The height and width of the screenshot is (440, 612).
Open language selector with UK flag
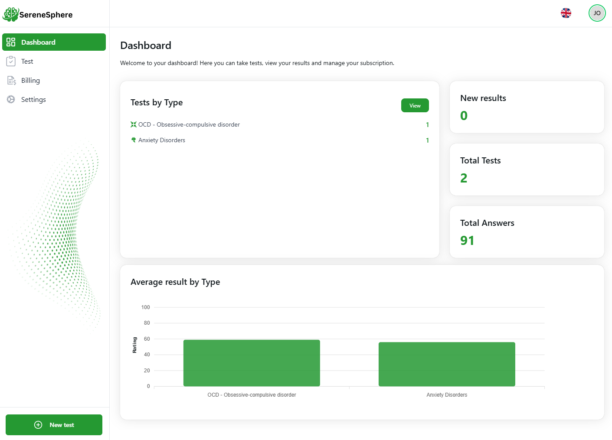[566, 13]
